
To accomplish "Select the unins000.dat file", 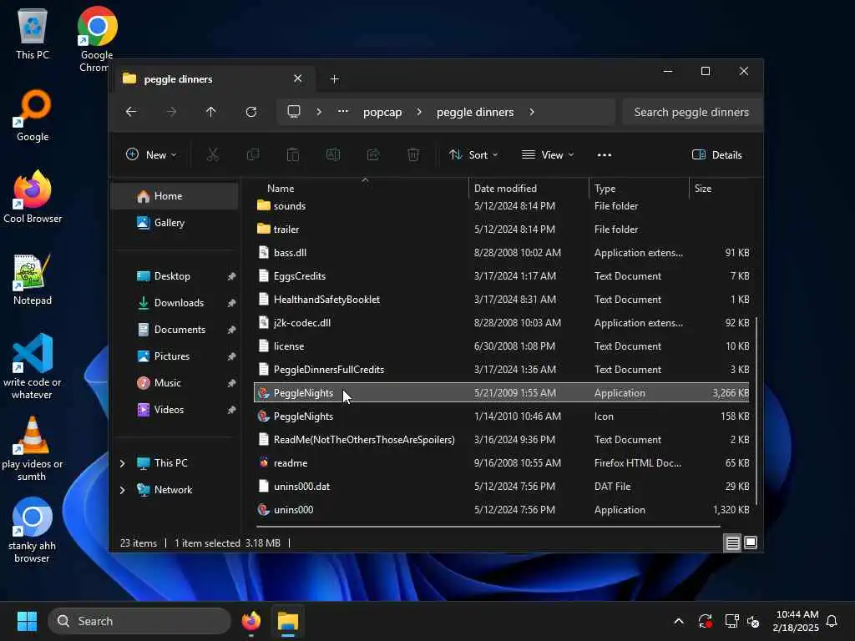I will pyautogui.click(x=502, y=487).
